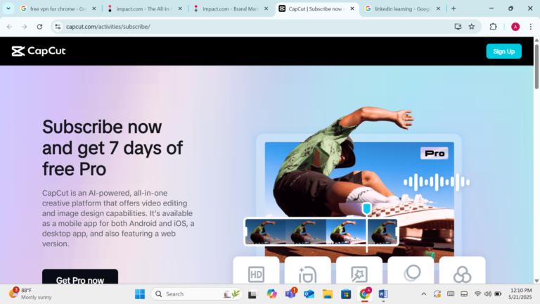The image size is (540, 304).
Task: Select the overlapping circles color icon
Action: click(x=462, y=274)
